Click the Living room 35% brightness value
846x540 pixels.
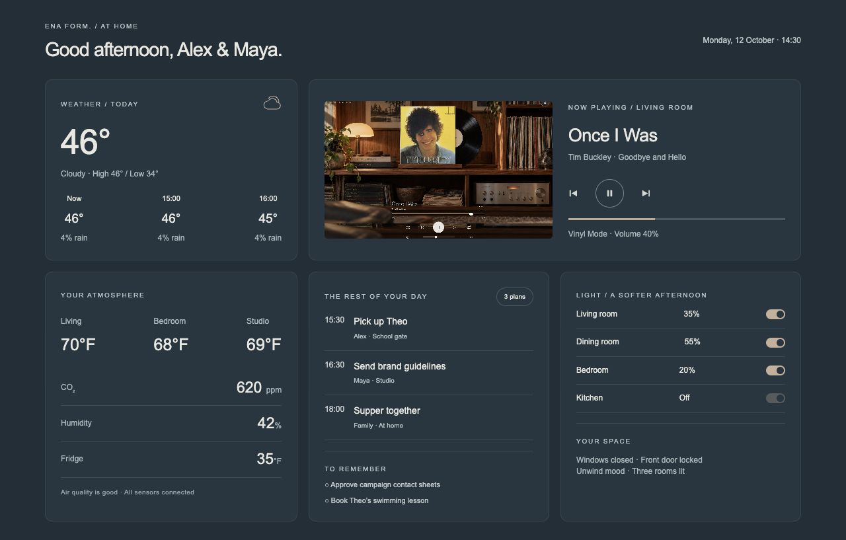point(691,315)
